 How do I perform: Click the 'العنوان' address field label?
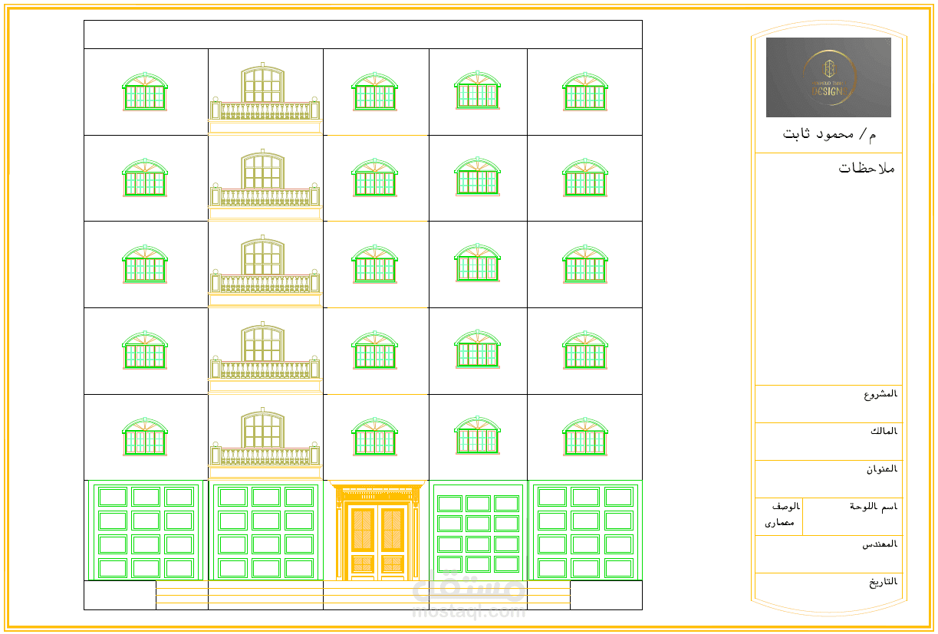[x=883, y=469]
